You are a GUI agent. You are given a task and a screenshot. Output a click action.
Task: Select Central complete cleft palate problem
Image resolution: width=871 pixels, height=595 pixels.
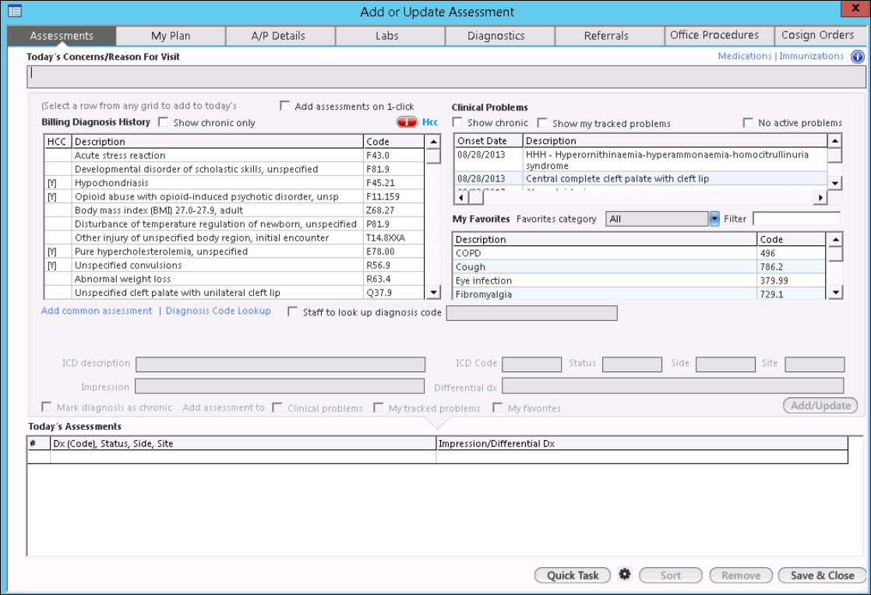pos(640,178)
